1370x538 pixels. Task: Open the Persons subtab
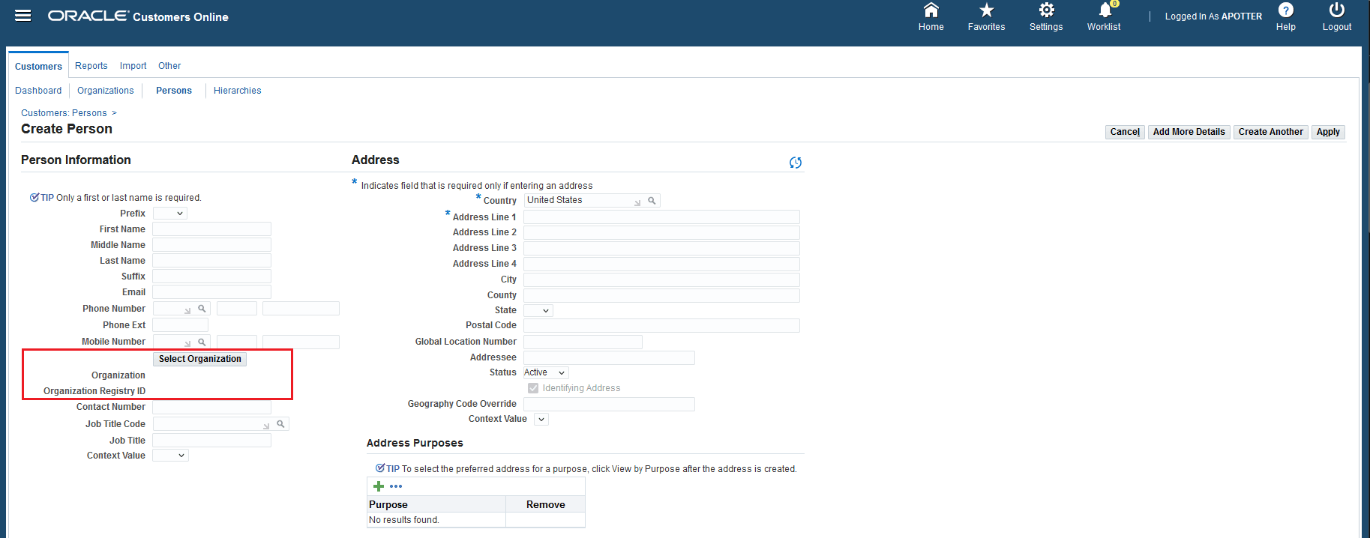point(174,91)
